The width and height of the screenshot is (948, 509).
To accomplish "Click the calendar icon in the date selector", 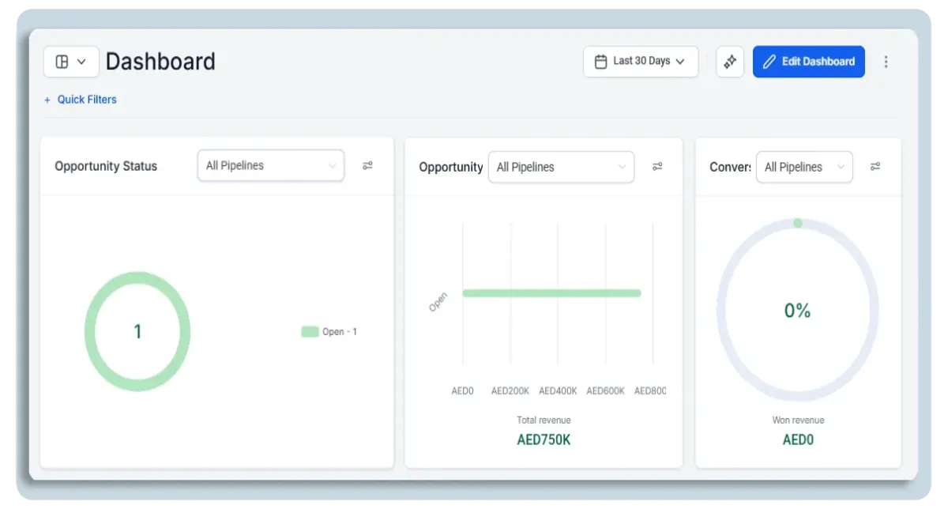I will coord(600,61).
